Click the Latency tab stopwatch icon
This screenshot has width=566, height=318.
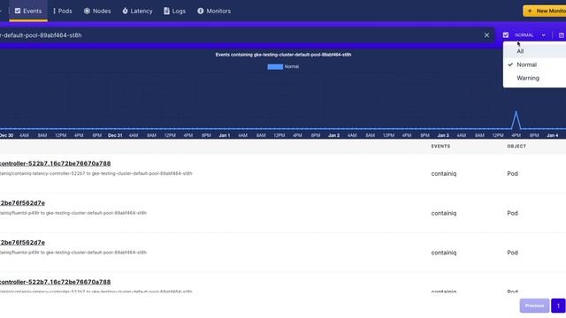click(x=125, y=11)
